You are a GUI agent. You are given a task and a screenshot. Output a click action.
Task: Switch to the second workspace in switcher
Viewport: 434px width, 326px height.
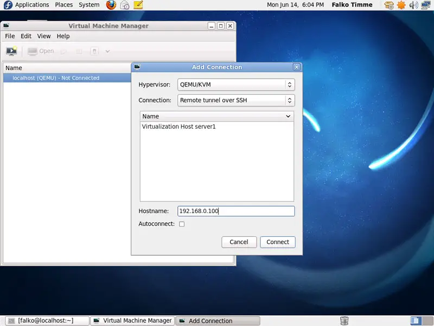tap(427, 321)
